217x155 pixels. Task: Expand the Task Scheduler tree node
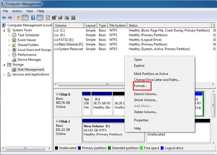coord(9,35)
